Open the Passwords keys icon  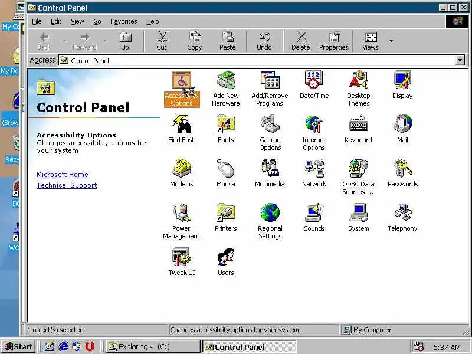pos(402,173)
